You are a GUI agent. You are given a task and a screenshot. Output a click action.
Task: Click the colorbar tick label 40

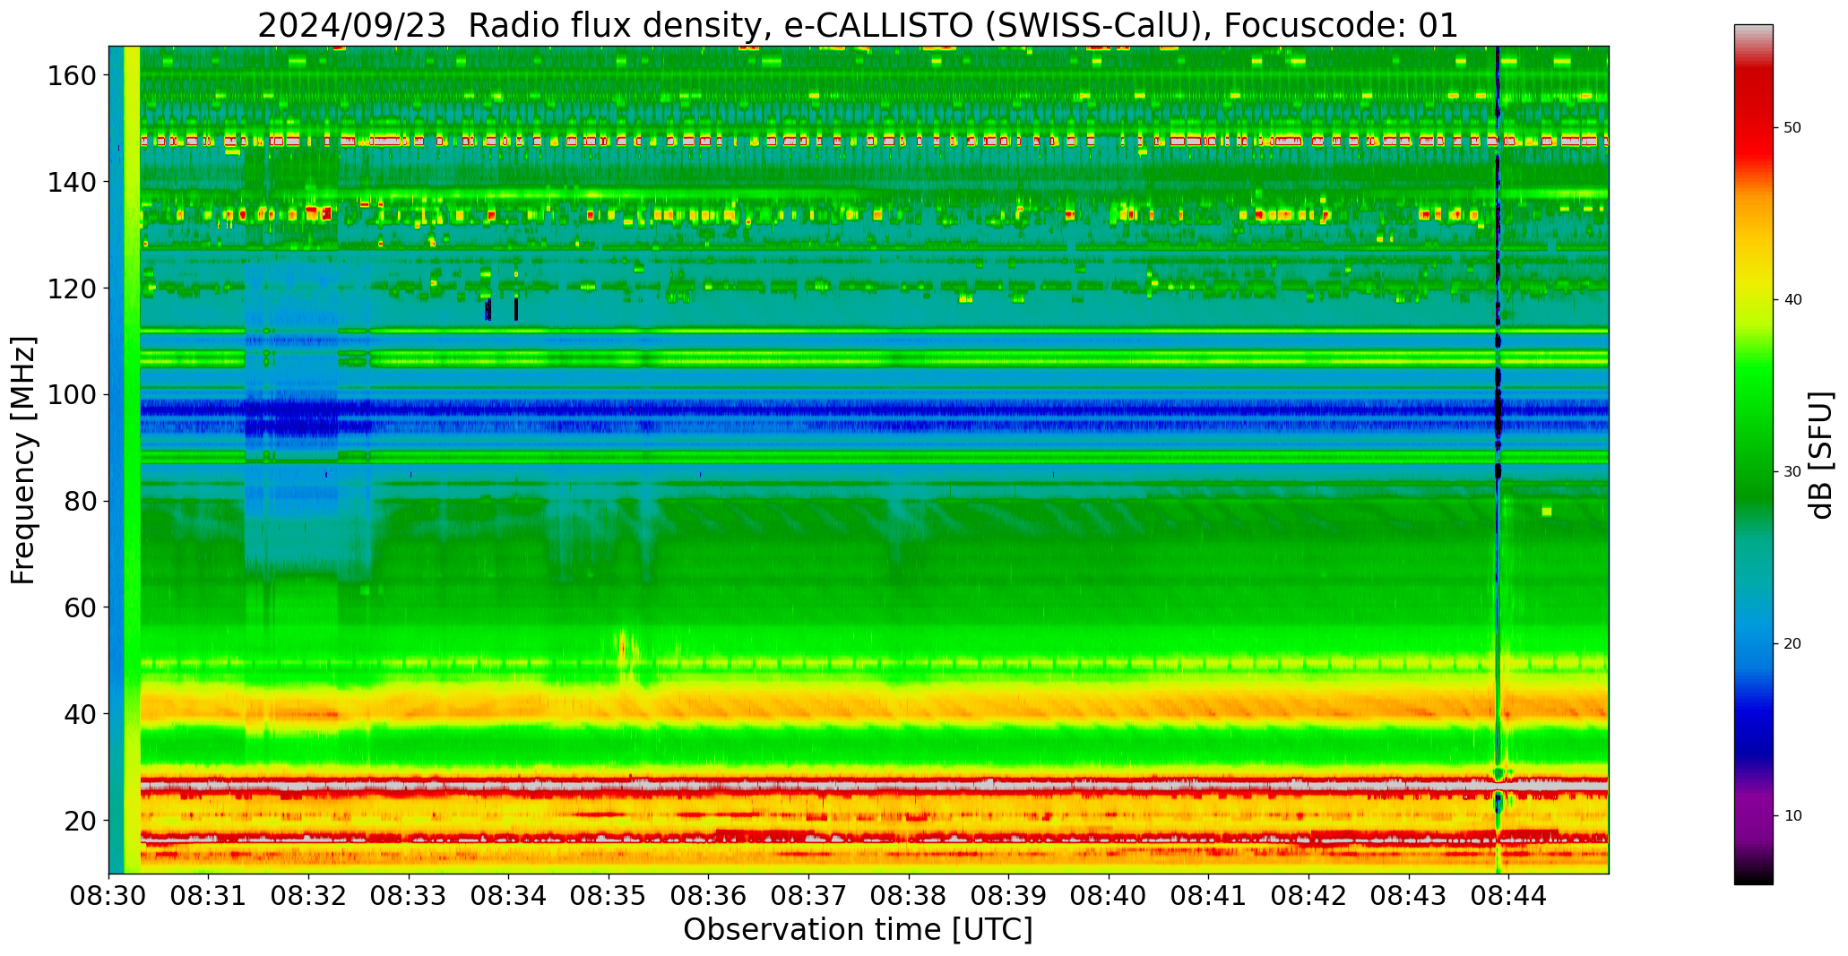[x=1792, y=300]
